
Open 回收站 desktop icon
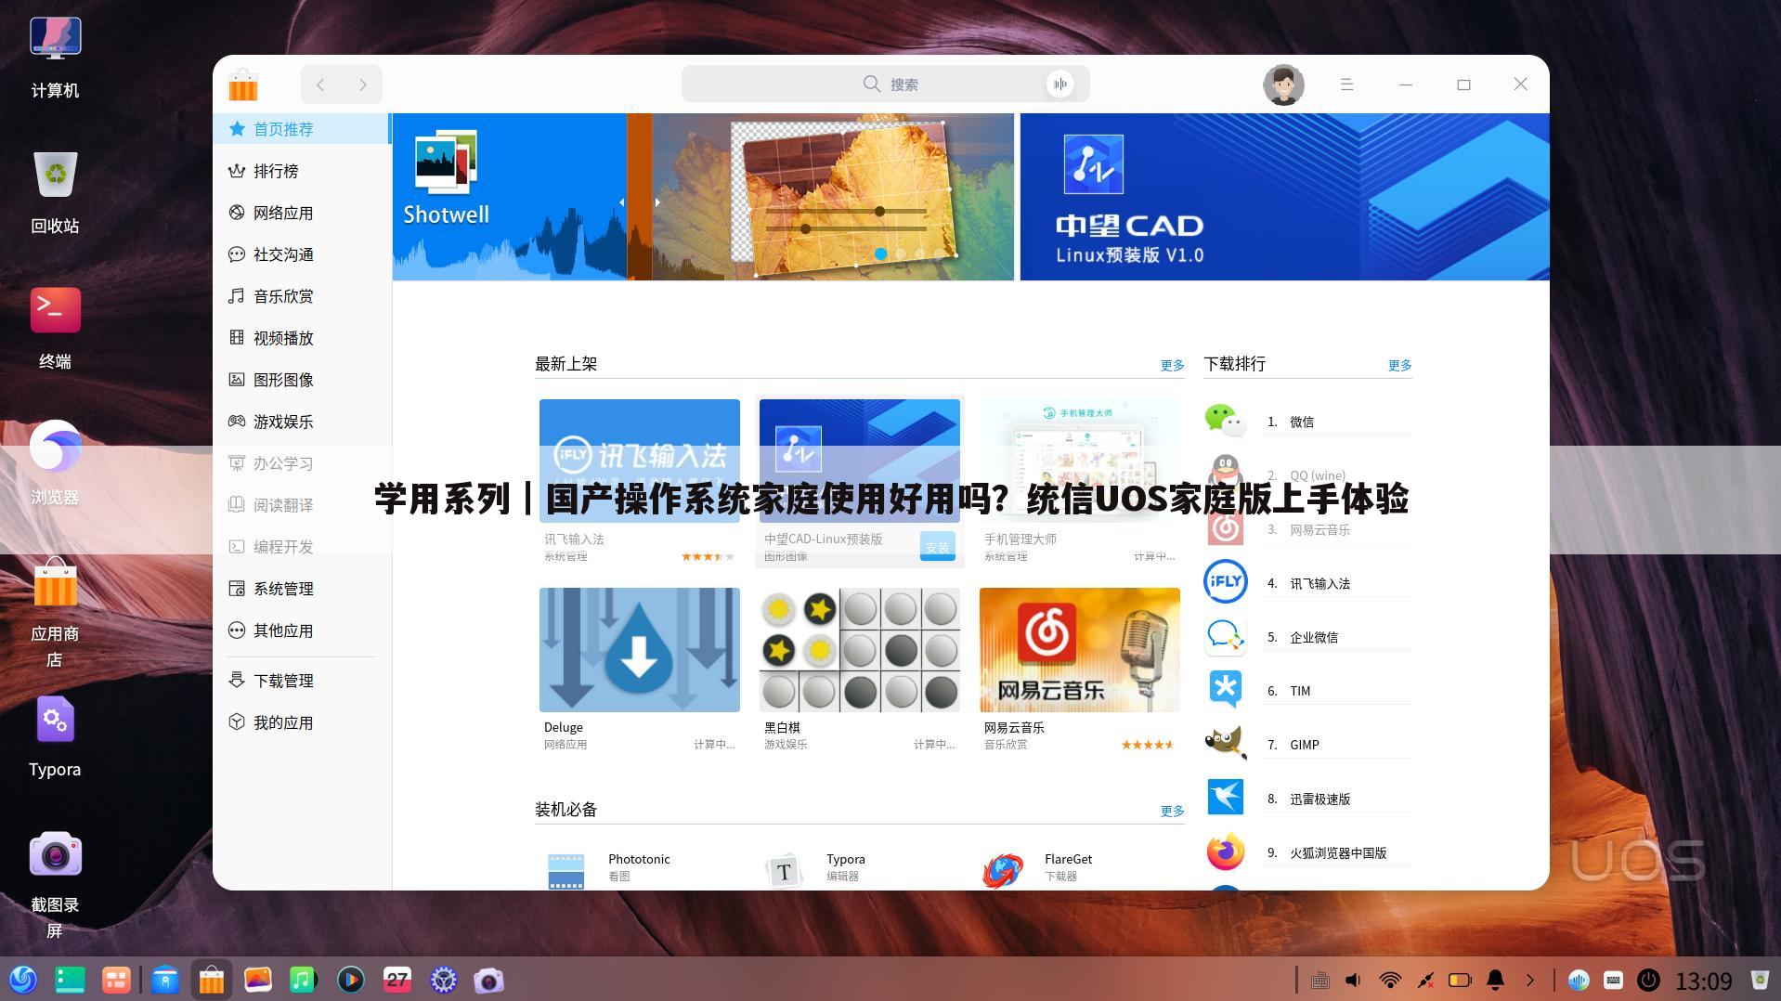coord(55,193)
